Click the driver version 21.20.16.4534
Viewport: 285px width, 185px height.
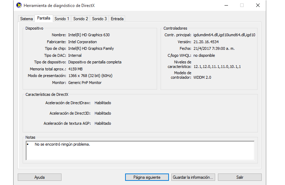[206, 42]
